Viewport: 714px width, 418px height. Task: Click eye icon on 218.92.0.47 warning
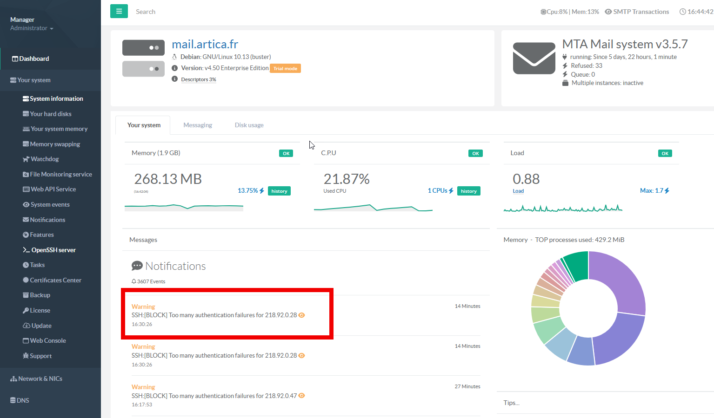click(301, 396)
